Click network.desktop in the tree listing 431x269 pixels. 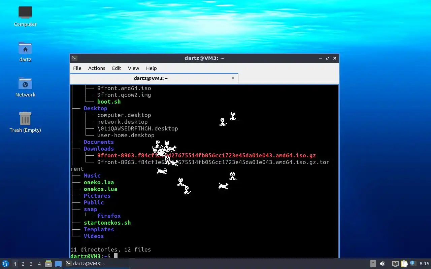pos(122,122)
